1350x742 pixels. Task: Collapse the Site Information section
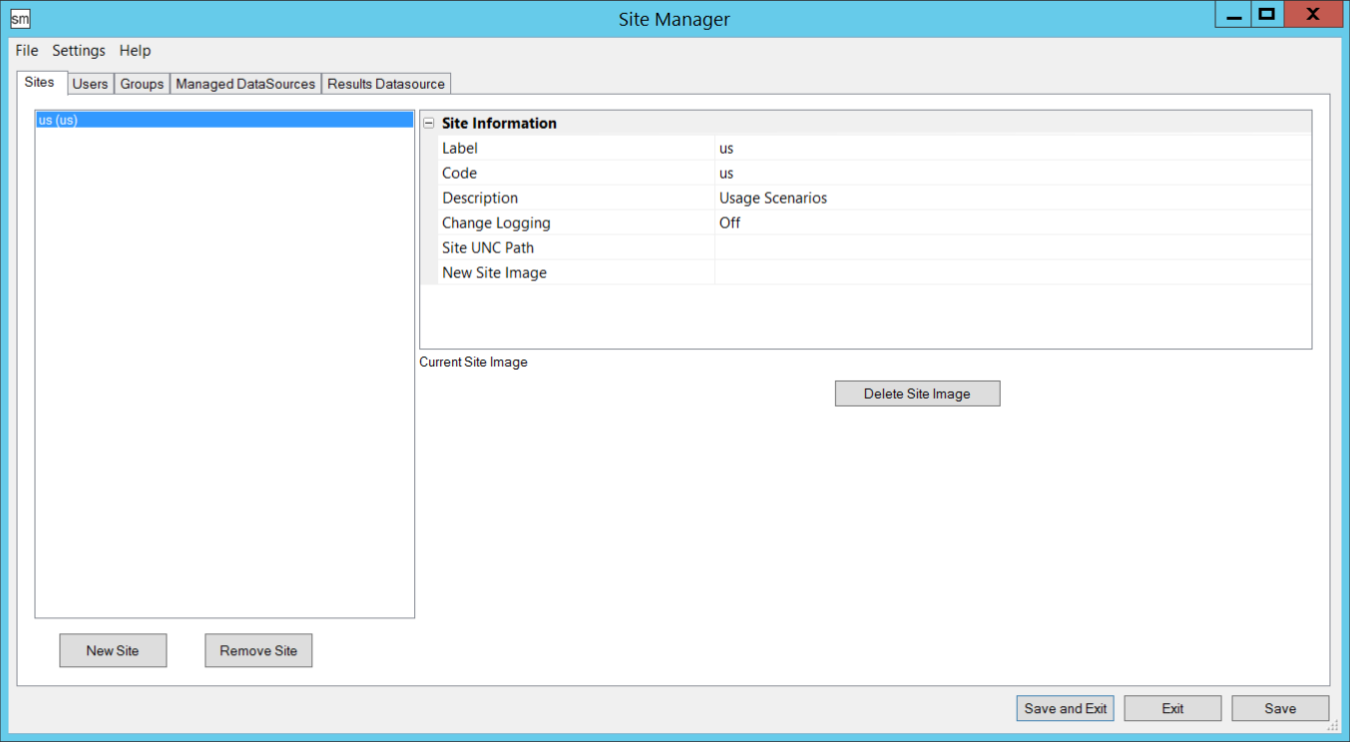(x=429, y=124)
